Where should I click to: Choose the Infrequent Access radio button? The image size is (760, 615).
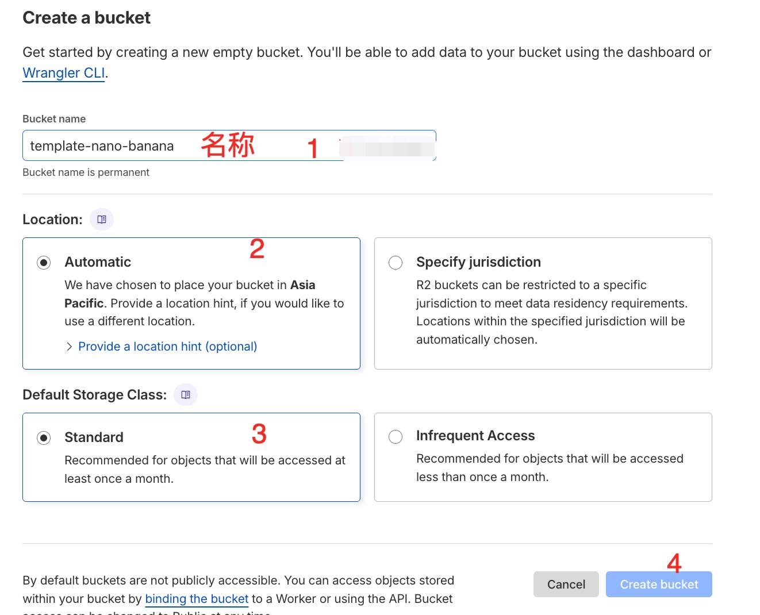(x=396, y=437)
